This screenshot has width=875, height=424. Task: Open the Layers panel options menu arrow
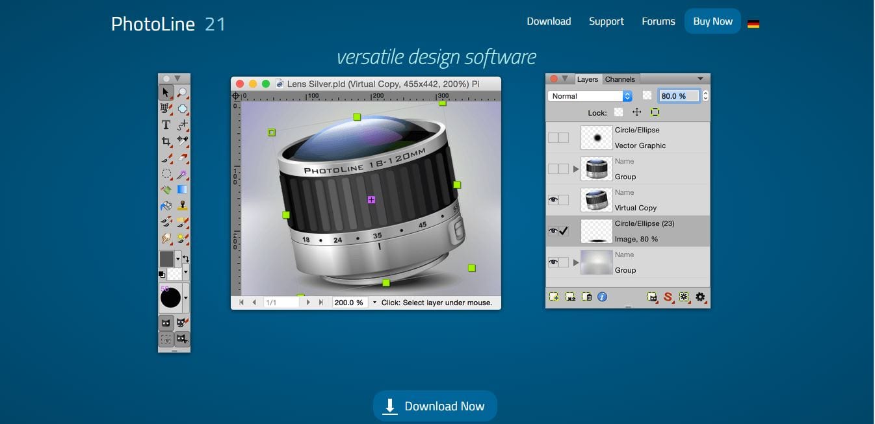pos(700,79)
